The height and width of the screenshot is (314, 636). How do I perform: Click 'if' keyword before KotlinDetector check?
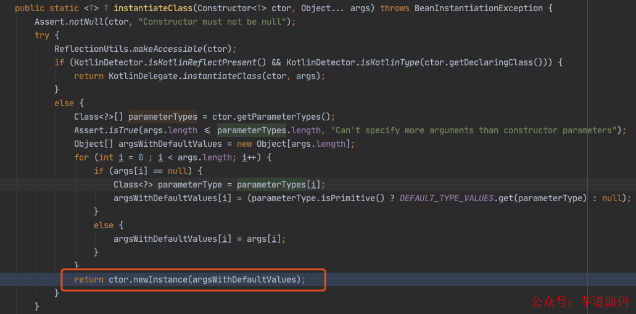click(x=59, y=62)
